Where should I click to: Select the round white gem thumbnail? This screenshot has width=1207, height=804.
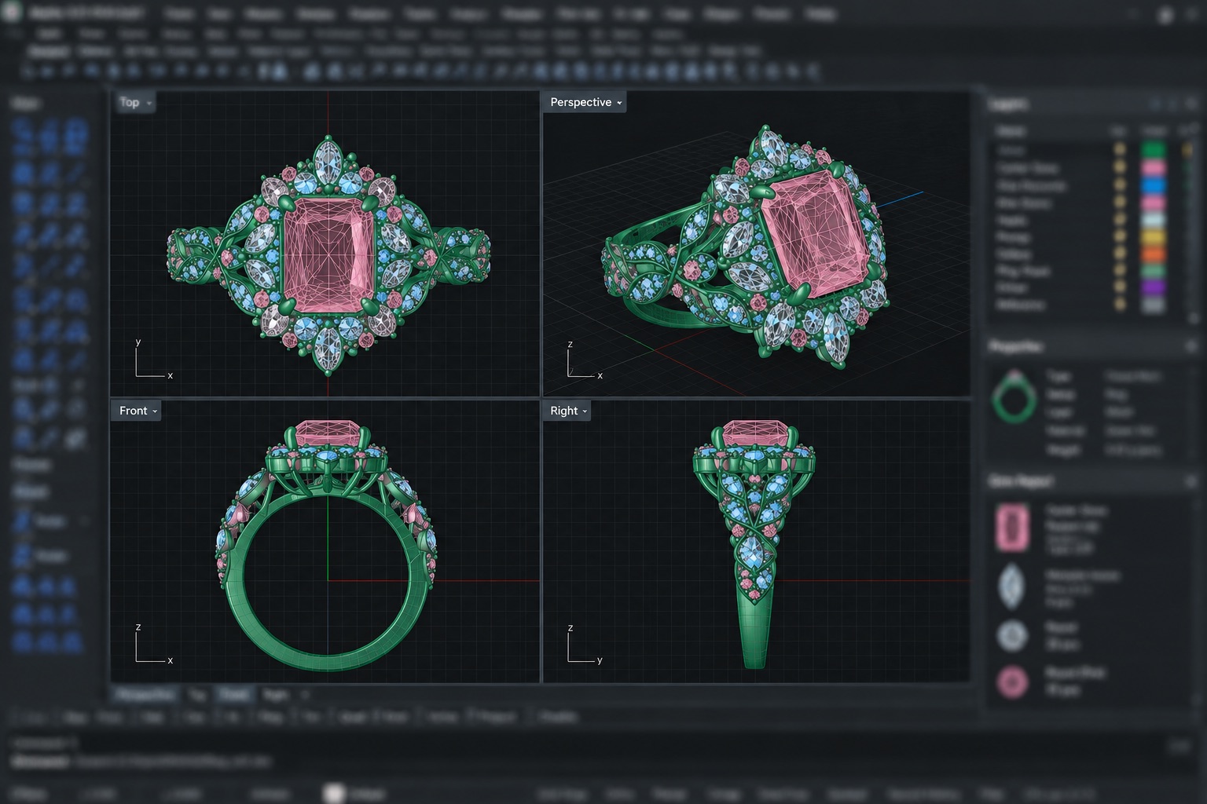click(1012, 635)
